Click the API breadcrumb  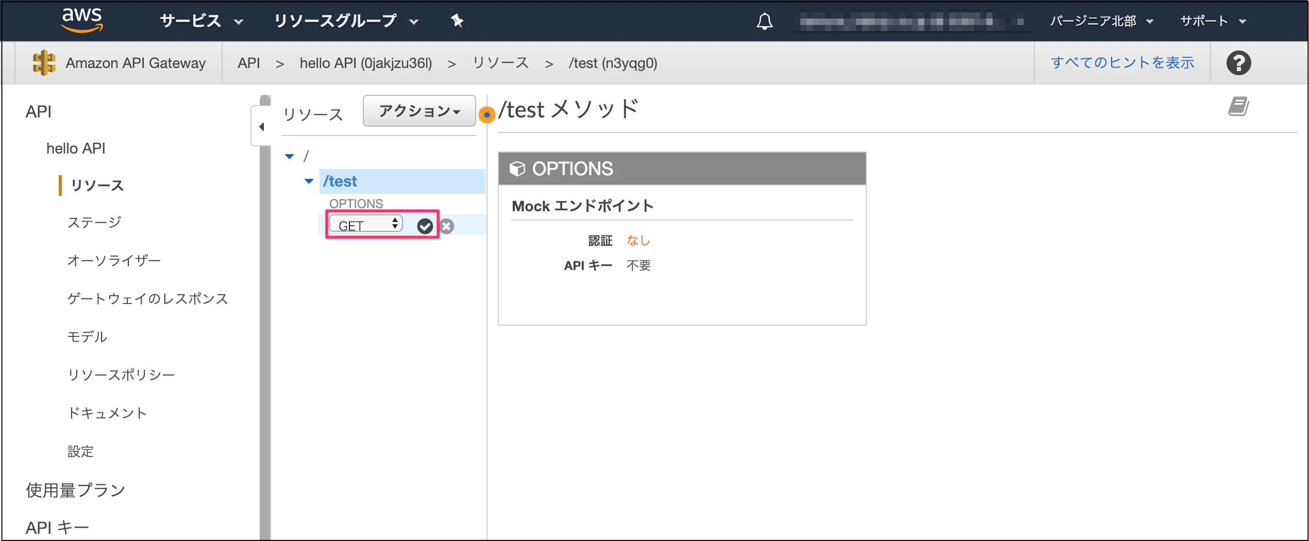249,63
